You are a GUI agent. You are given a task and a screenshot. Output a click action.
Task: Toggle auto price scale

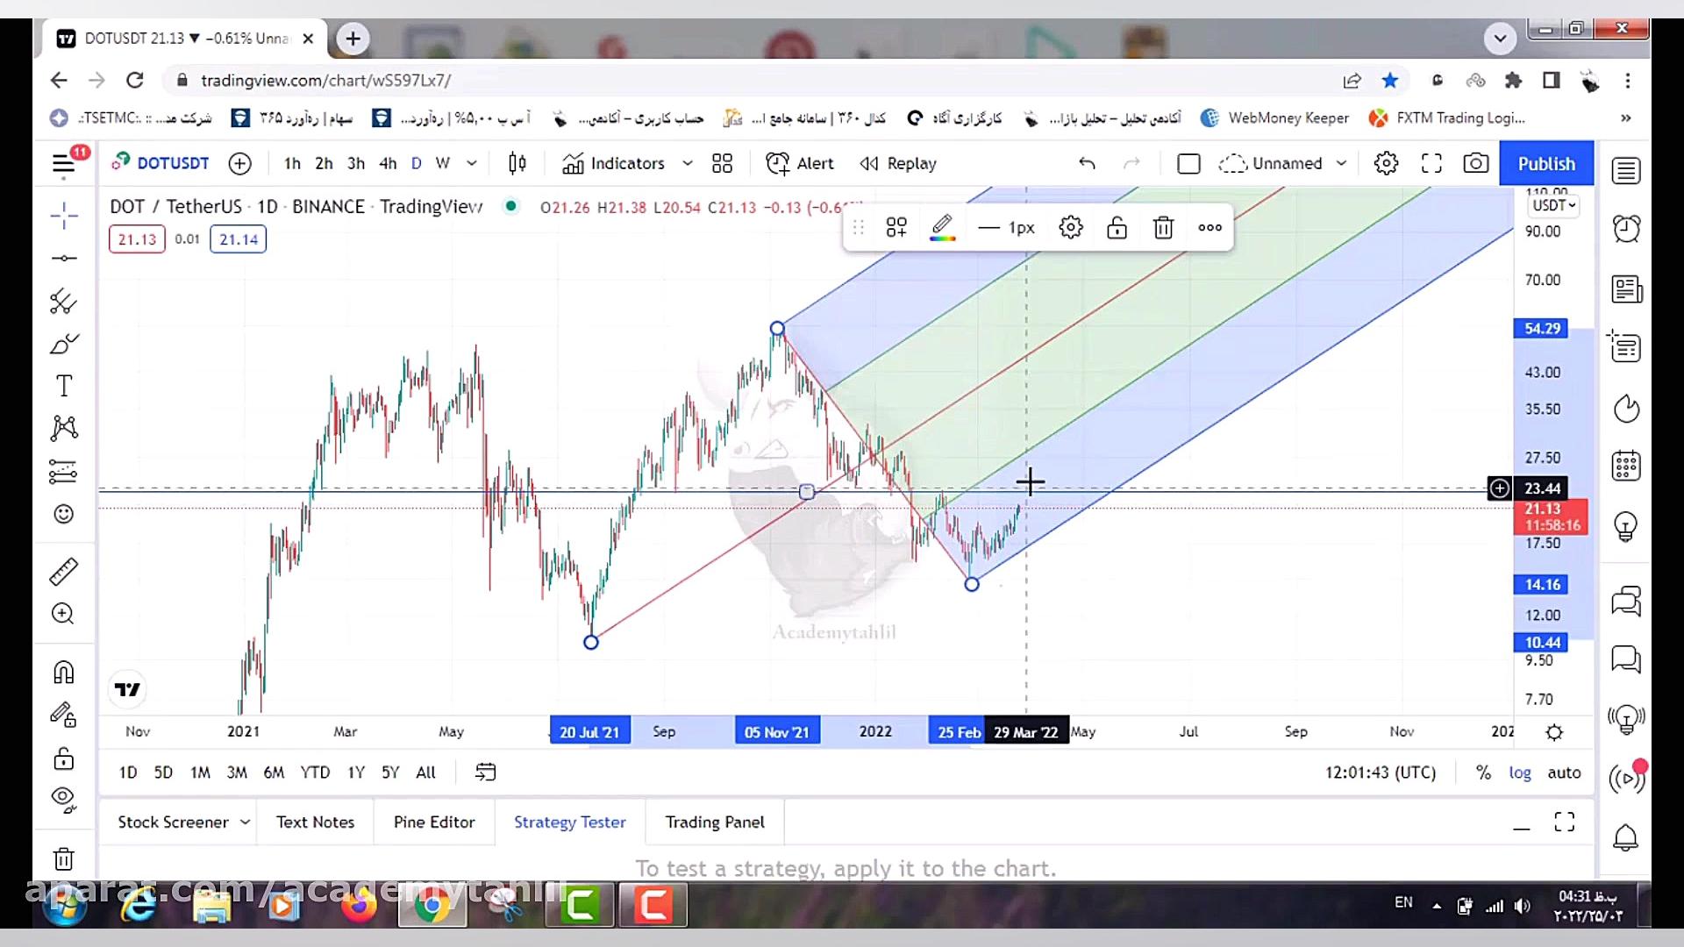click(x=1564, y=773)
